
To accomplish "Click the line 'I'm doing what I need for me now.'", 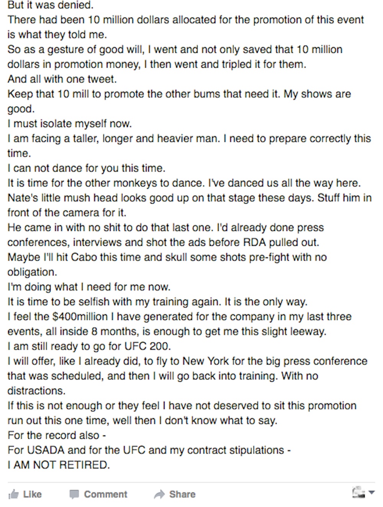I will click(89, 287).
